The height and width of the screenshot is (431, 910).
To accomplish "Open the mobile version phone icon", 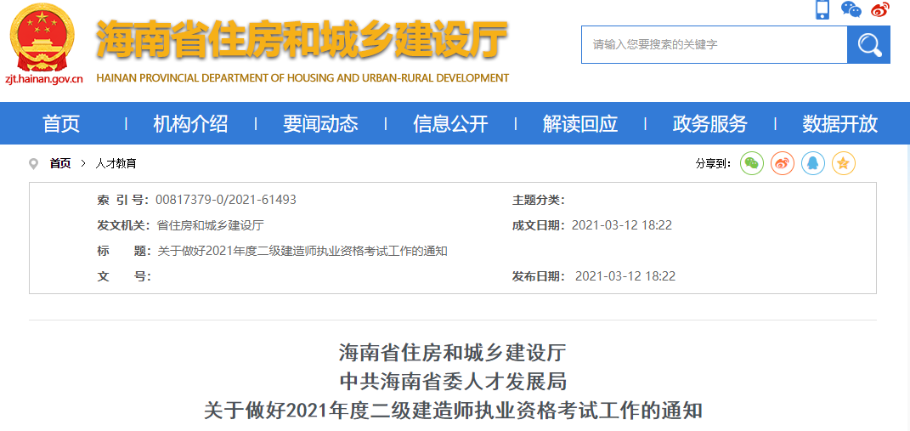I will [x=822, y=10].
